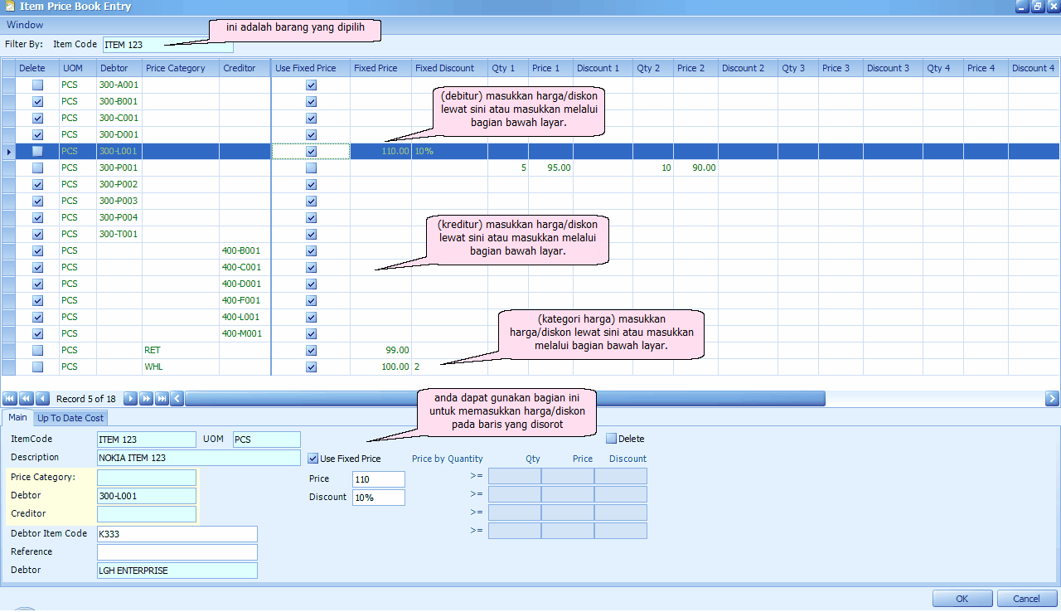Click the horizontal scrollbar right arrow
The image size is (1061, 612).
tap(1053, 399)
